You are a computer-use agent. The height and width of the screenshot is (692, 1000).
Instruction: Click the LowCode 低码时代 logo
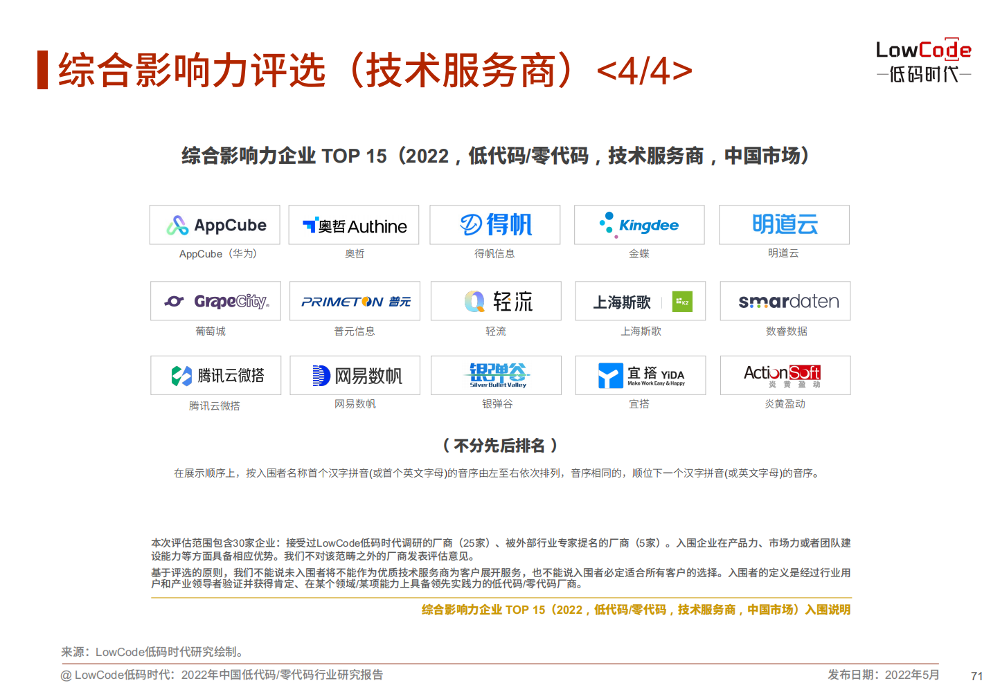(x=924, y=61)
